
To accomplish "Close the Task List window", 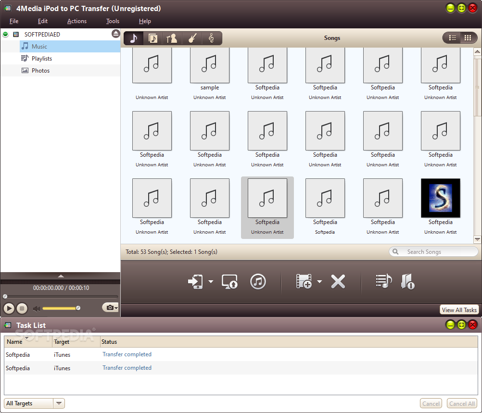I will [473, 325].
